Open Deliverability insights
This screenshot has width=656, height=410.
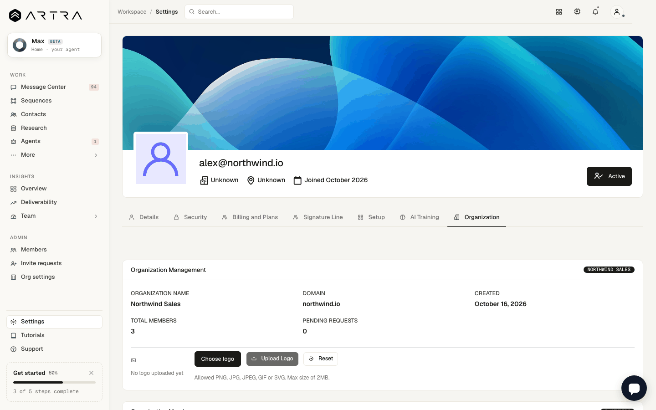55,202
